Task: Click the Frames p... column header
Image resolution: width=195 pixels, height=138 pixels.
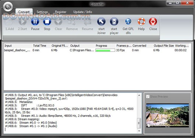Action: (x=124, y=46)
